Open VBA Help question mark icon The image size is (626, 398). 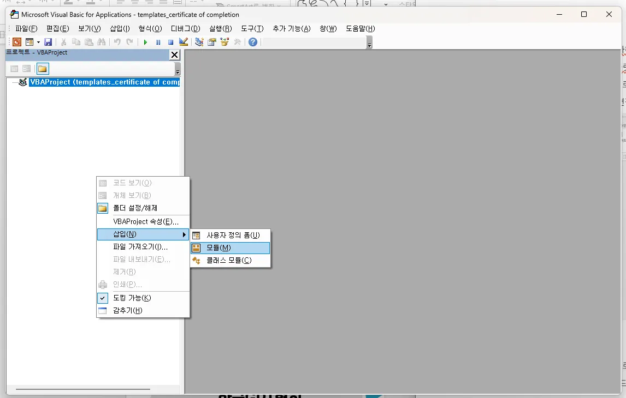click(x=253, y=42)
